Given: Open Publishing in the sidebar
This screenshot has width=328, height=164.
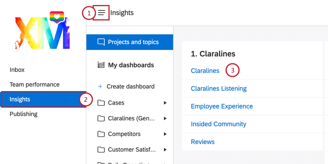Looking at the screenshot, I should click(x=24, y=114).
